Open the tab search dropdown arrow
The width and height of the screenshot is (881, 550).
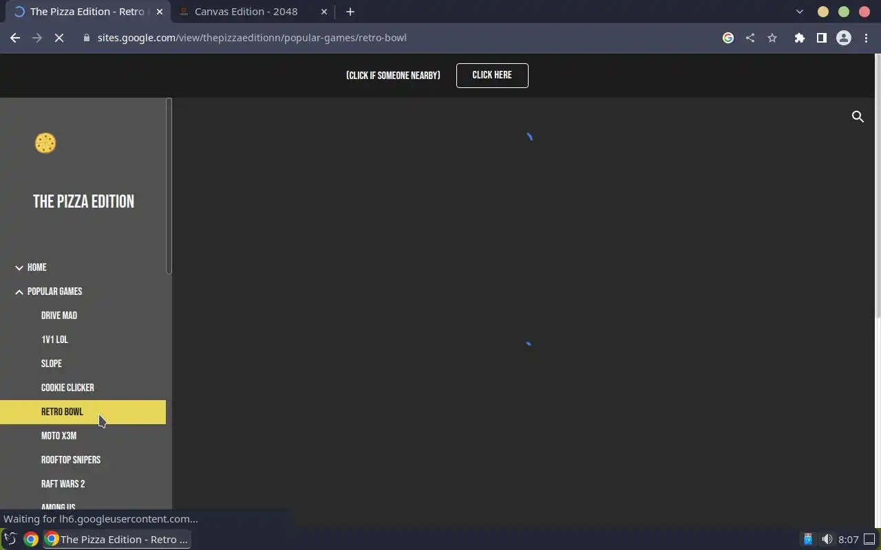[x=799, y=12]
